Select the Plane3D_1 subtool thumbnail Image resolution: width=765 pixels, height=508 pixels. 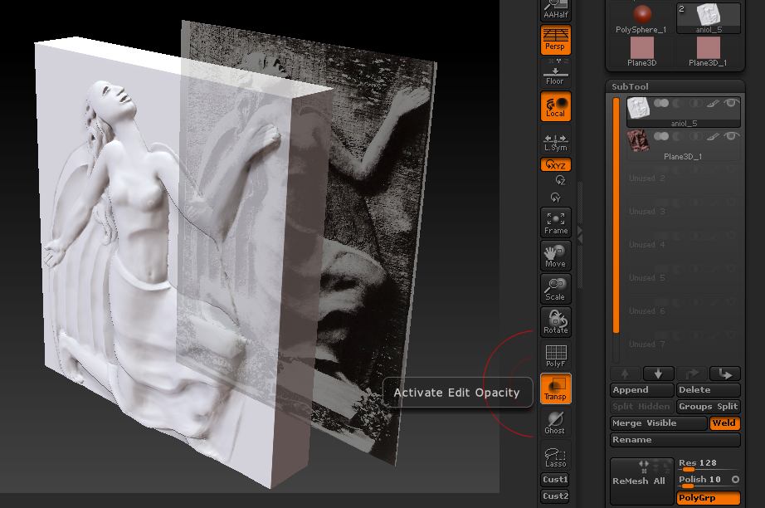click(638, 140)
